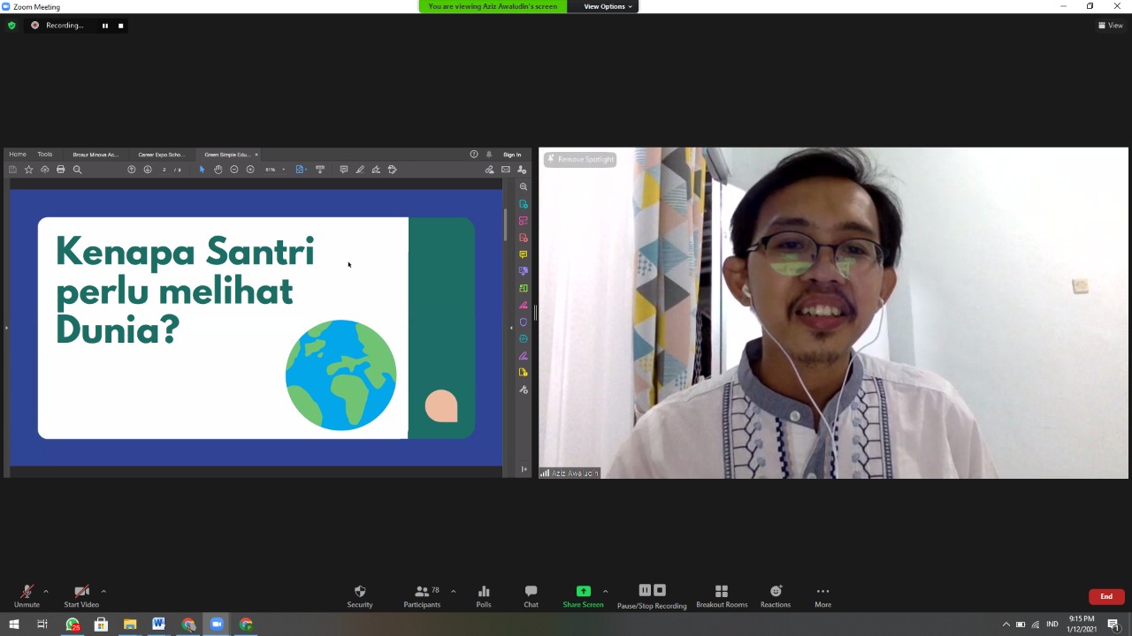This screenshot has width=1132, height=636.
Task: Open the Security options
Action: (359, 596)
